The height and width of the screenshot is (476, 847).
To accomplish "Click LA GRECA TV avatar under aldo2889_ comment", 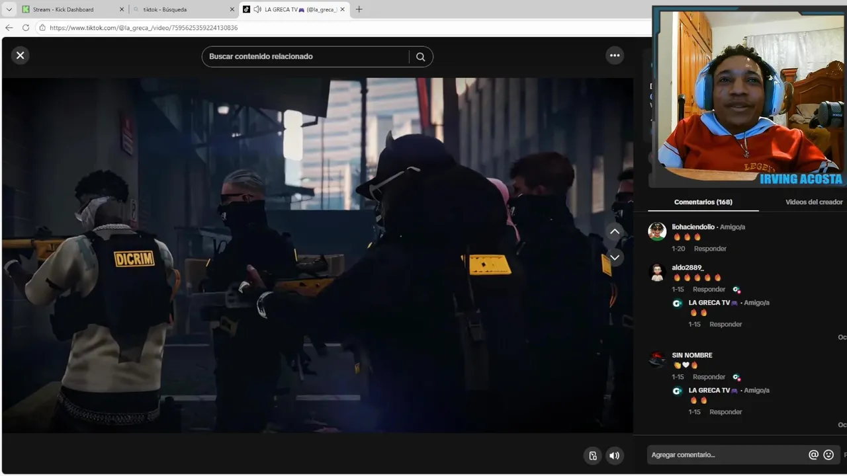I will coord(677,303).
